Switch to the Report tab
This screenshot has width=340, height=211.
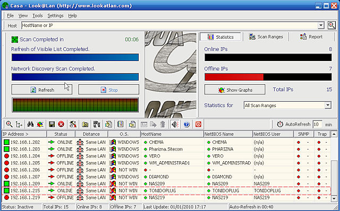pos(311,37)
